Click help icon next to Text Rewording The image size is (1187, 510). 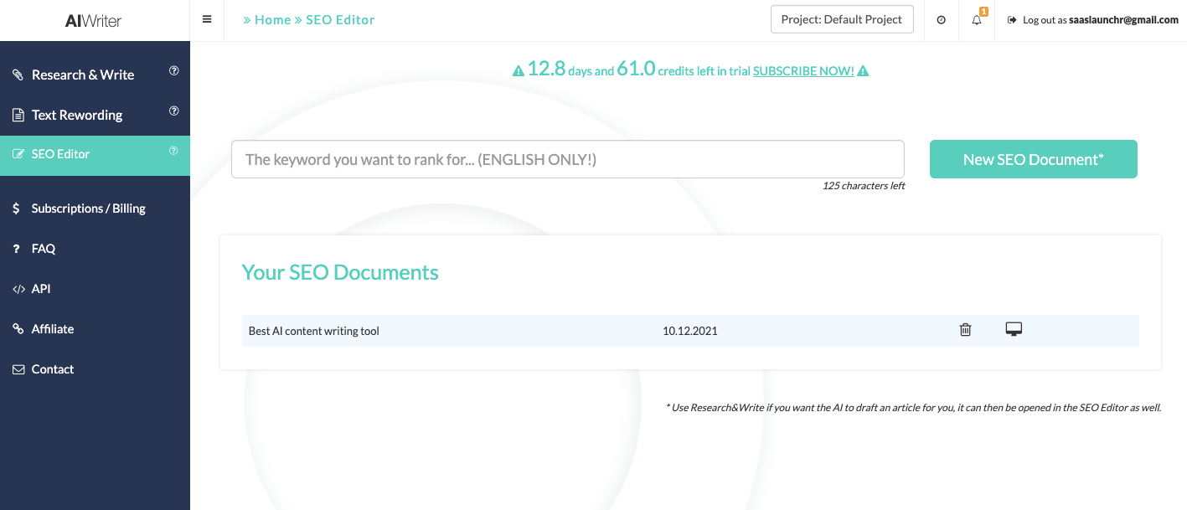click(174, 111)
